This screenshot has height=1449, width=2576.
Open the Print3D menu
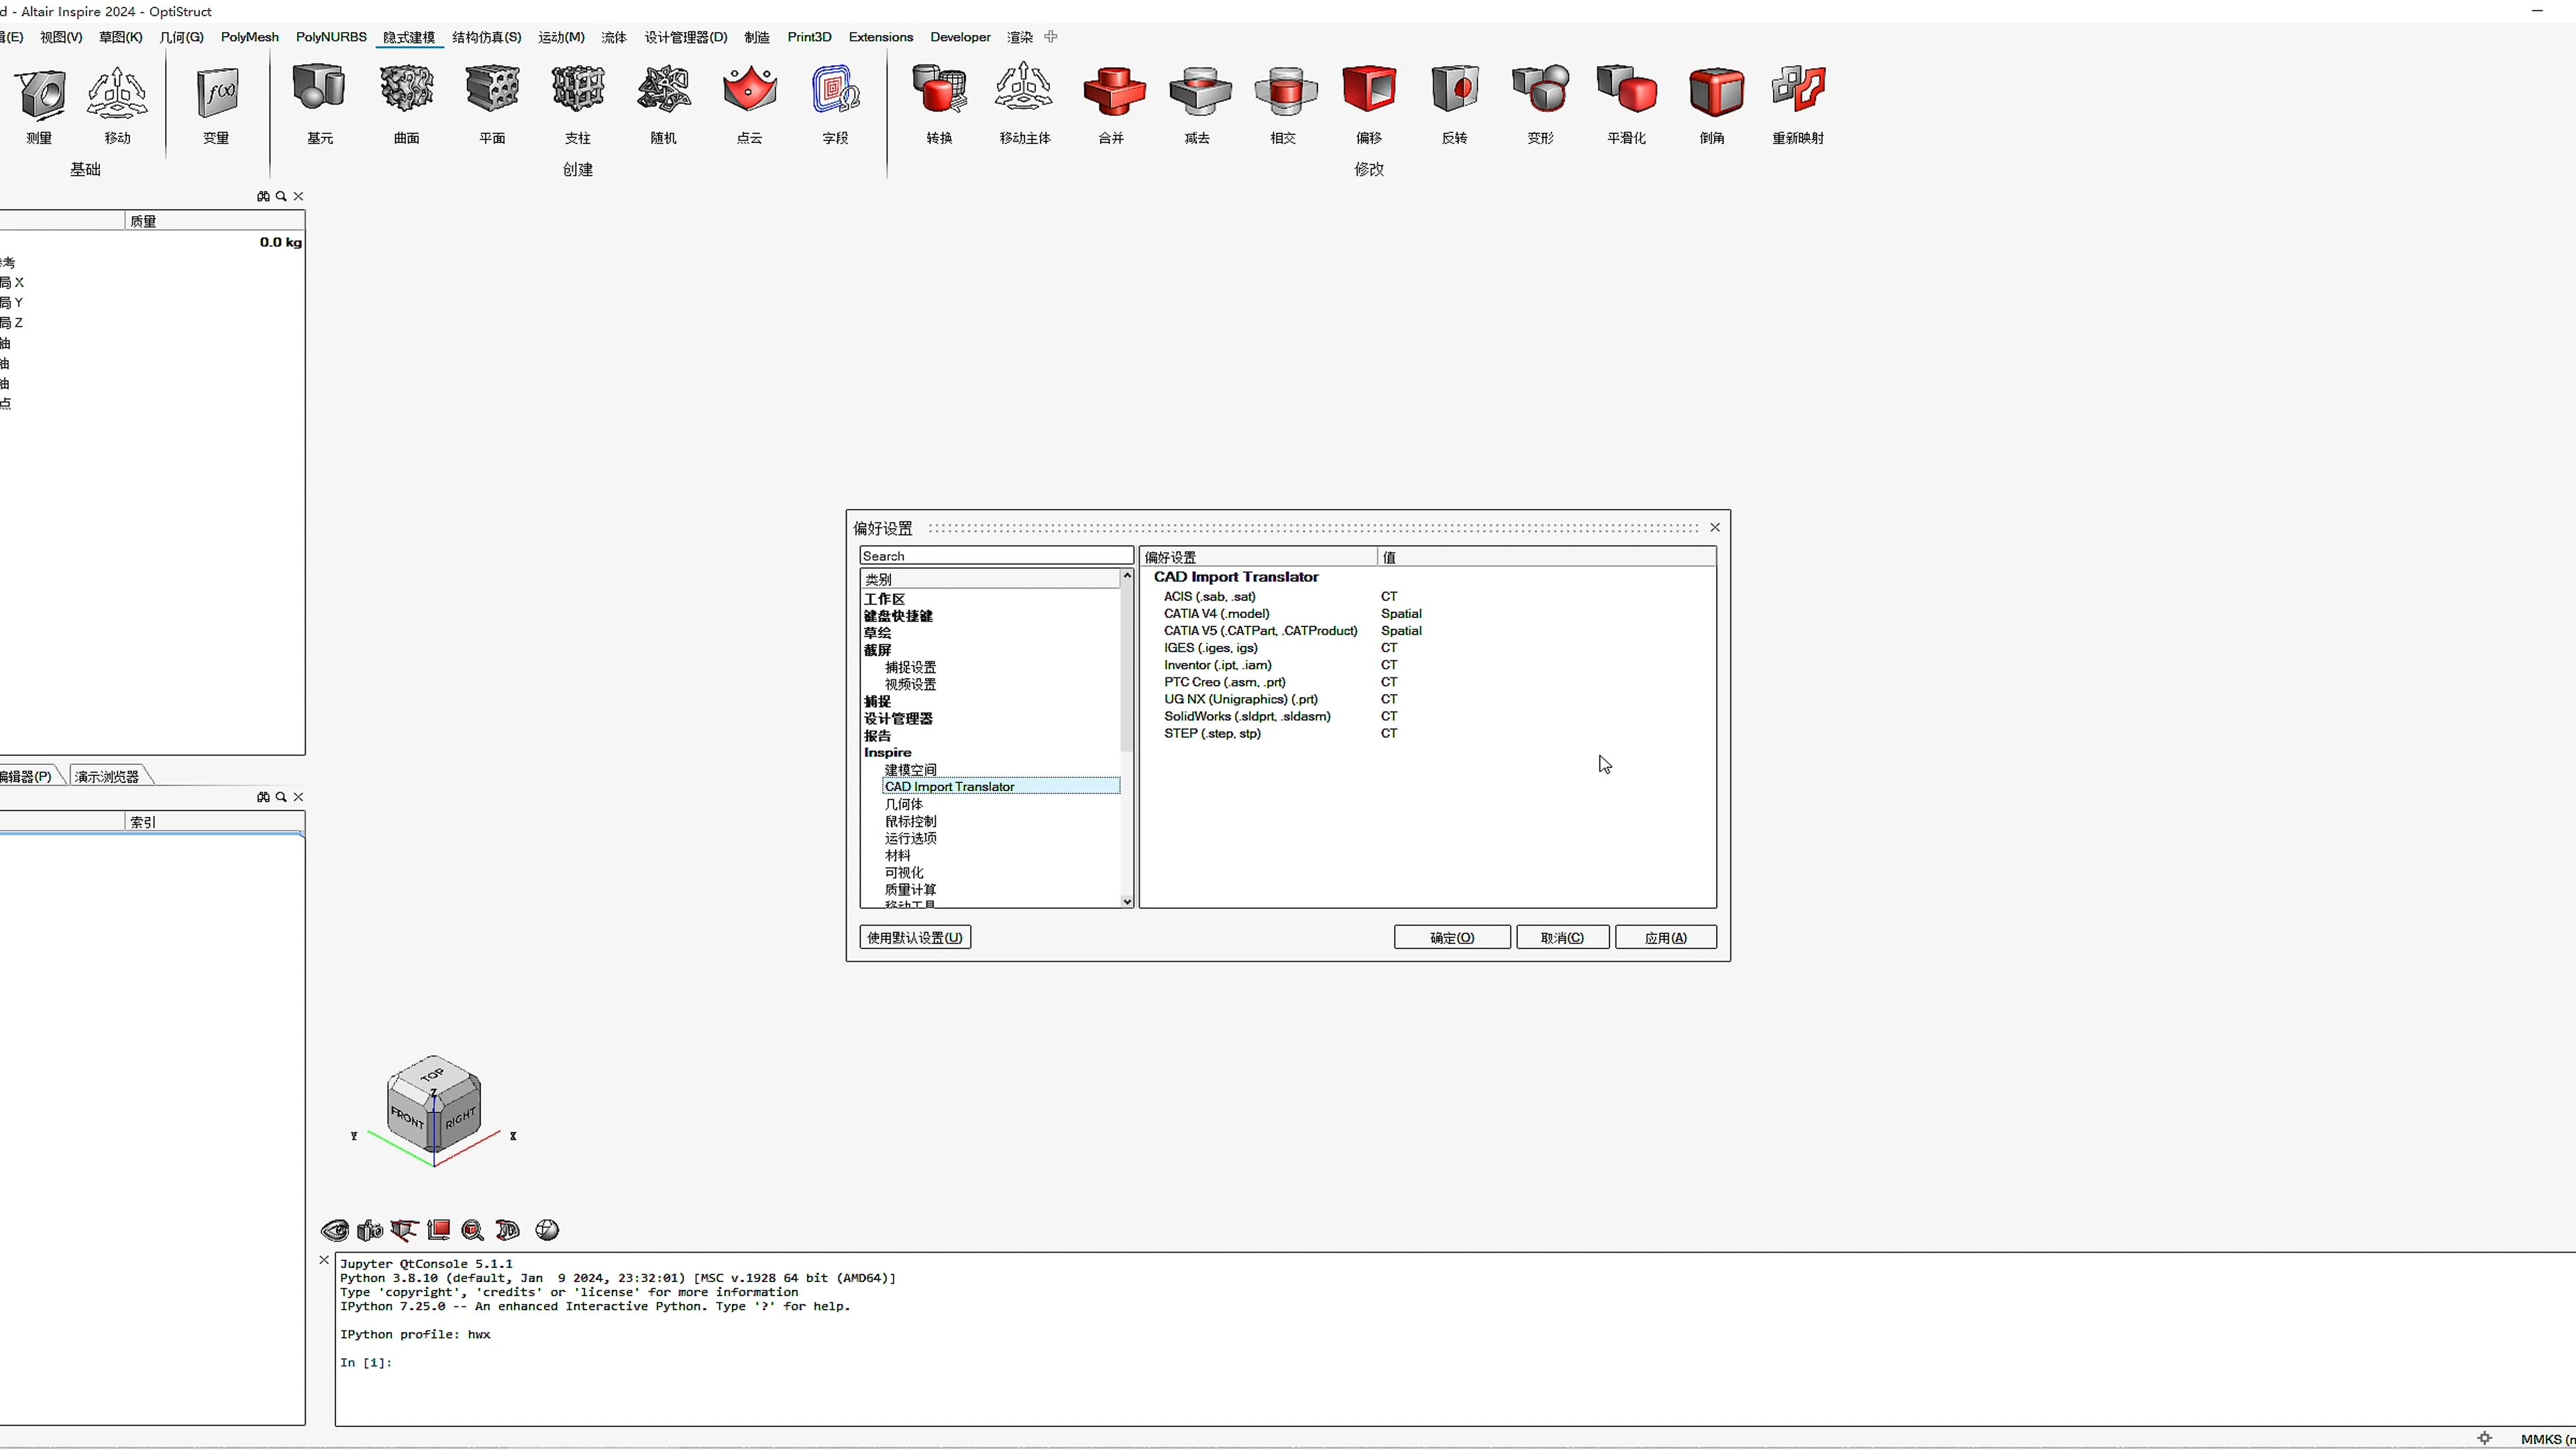point(809,37)
